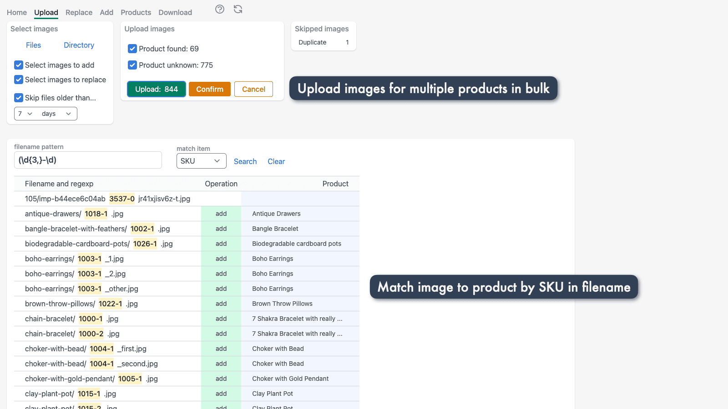Viewport: 728px width, 409px height.
Task: Click the Search link
Action: pos(245,161)
